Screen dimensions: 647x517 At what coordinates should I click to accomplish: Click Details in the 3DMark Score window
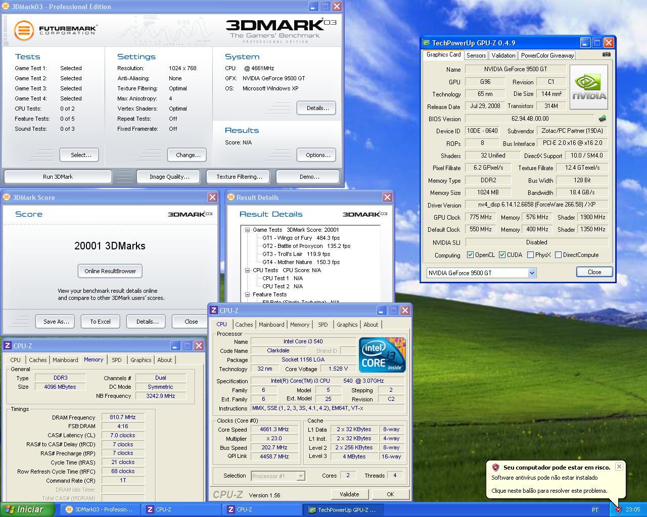(147, 322)
